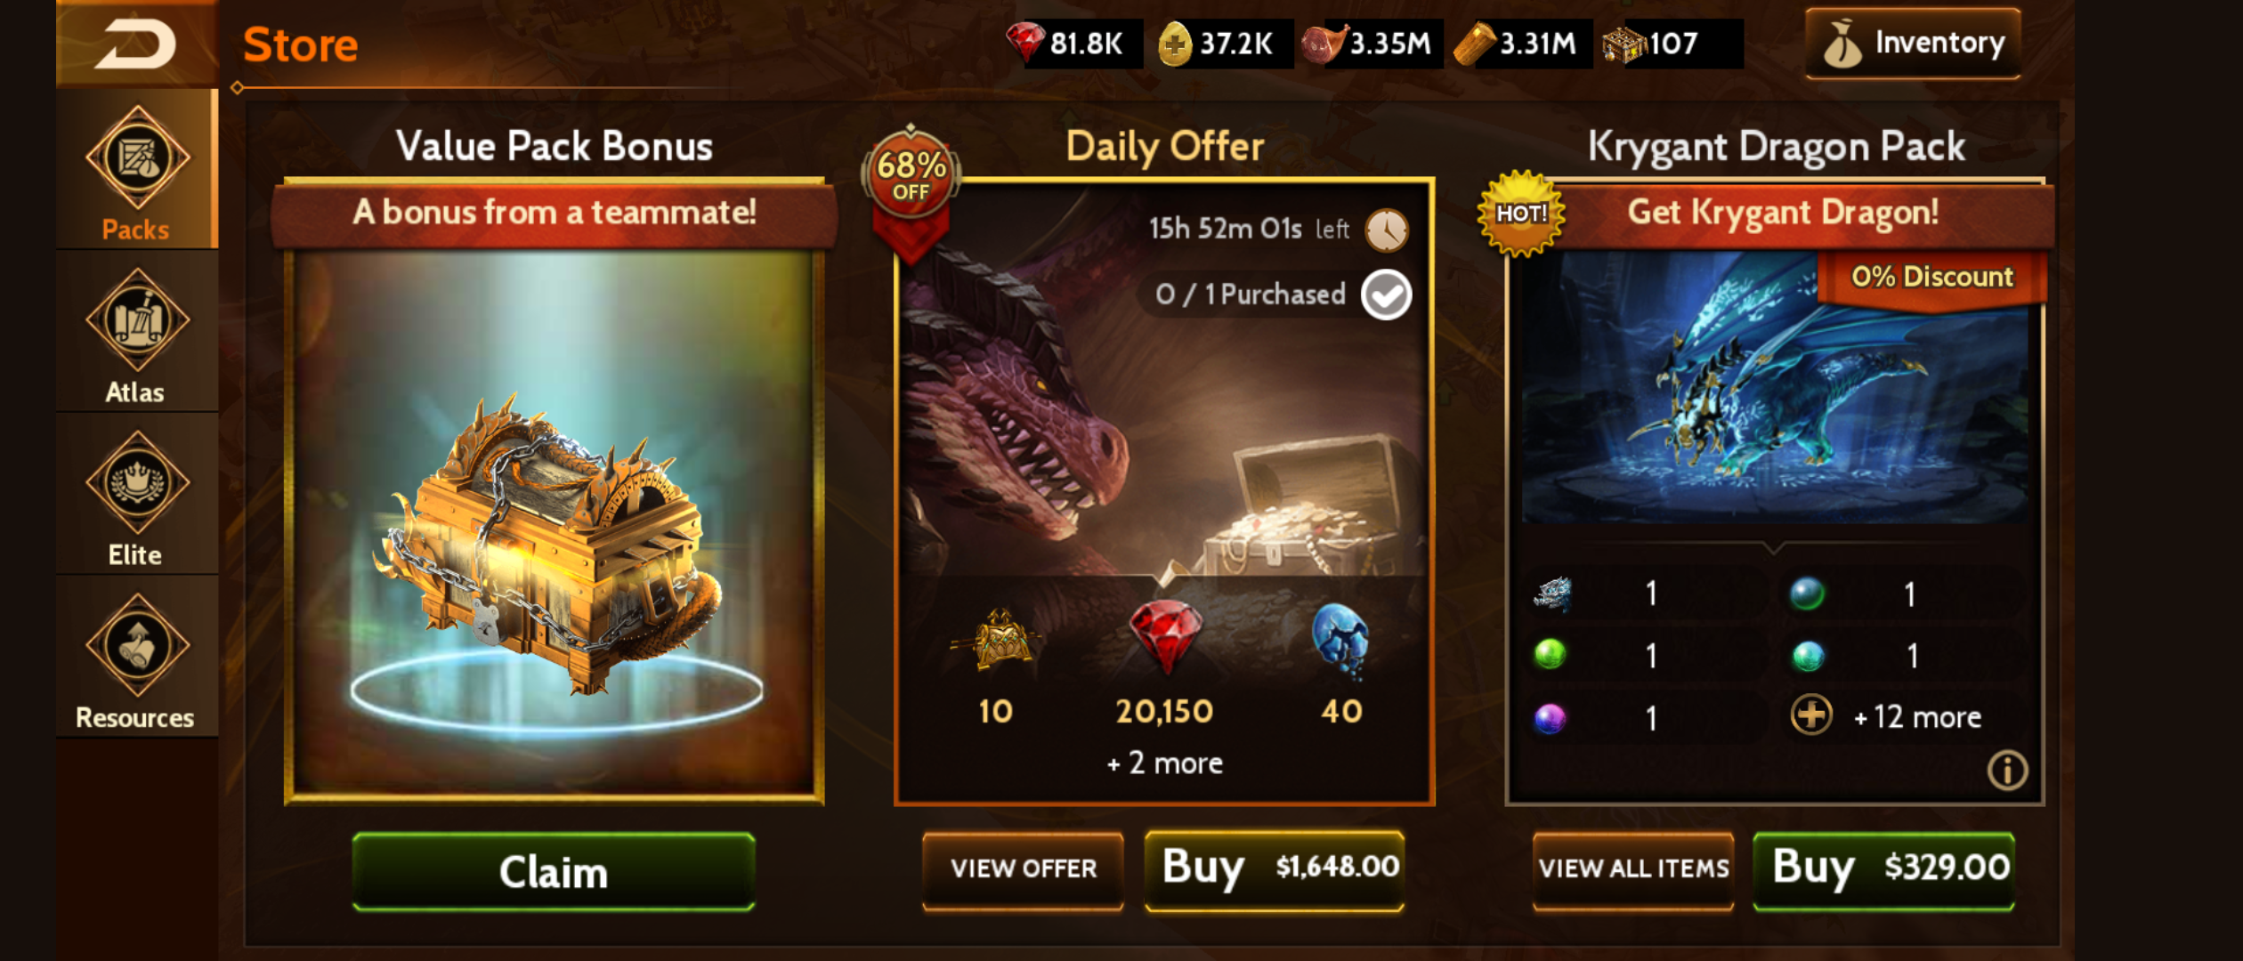Image resolution: width=2243 pixels, height=961 pixels.
Task: Tap the lumber wood resource icon
Action: click(1475, 44)
